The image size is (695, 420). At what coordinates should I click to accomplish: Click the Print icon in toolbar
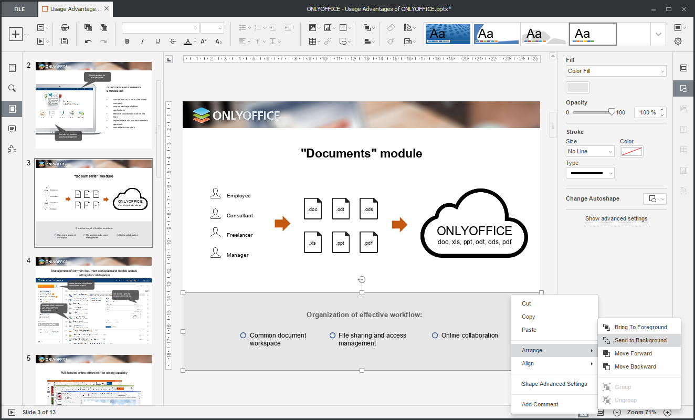[65, 28]
